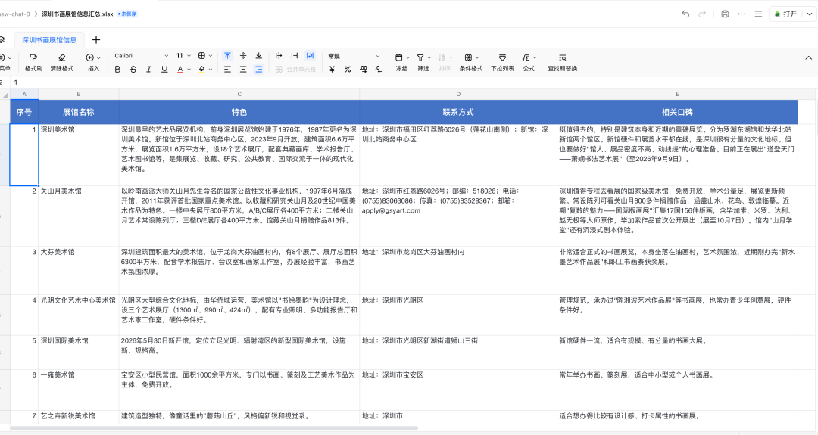
Task: Click the 深圳国际美术馆 cell
Action: pos(78,353)
